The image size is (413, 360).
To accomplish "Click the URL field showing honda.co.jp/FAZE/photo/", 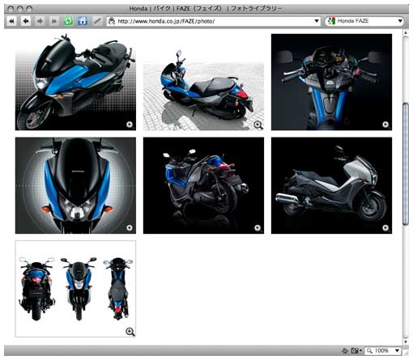I will [x=213, y=21].
